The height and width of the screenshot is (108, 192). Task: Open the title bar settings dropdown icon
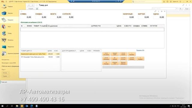180,1
